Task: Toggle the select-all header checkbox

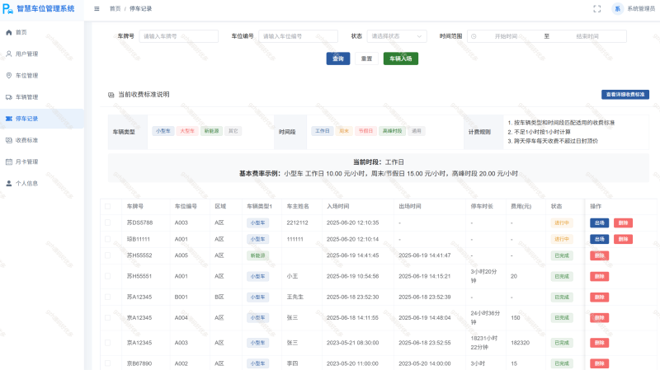Action: point(108,207)
